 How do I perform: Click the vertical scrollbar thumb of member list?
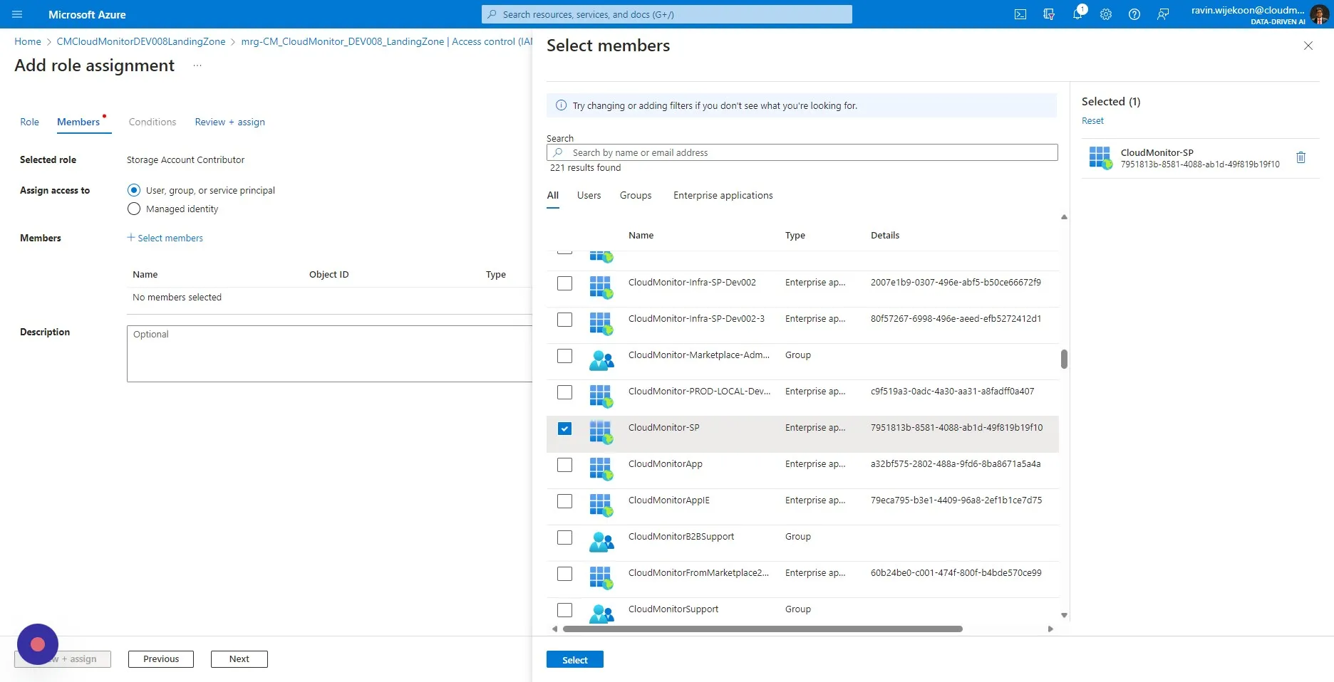point(1064,359)
